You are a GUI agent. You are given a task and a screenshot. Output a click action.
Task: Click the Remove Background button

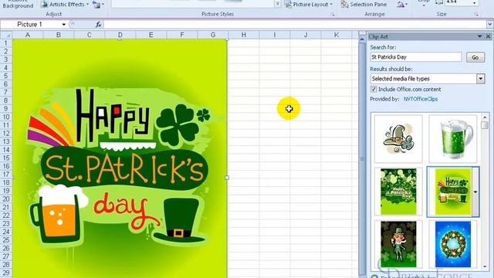[x=18, y=4]
